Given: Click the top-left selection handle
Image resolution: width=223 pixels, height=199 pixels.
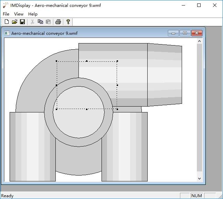Looking at the screenshot, I should (56, 61).
